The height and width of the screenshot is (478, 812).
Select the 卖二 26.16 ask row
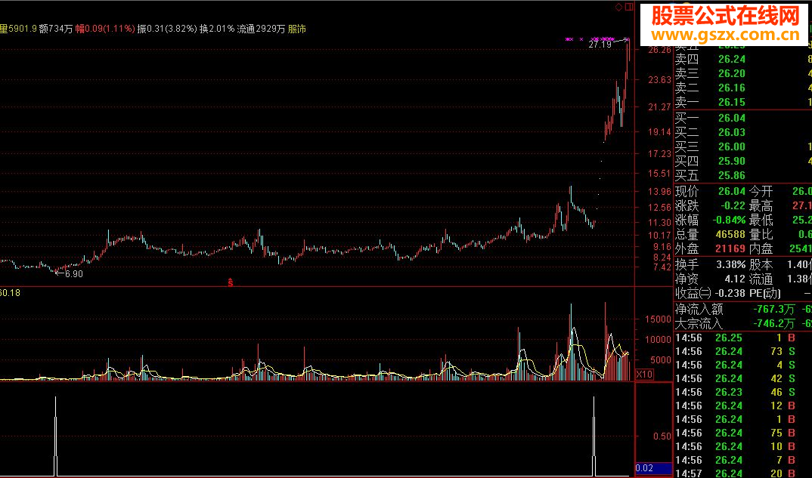coord(742,88)
